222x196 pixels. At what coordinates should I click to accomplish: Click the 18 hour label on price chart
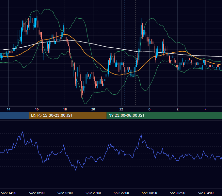[x=65, y=109]
